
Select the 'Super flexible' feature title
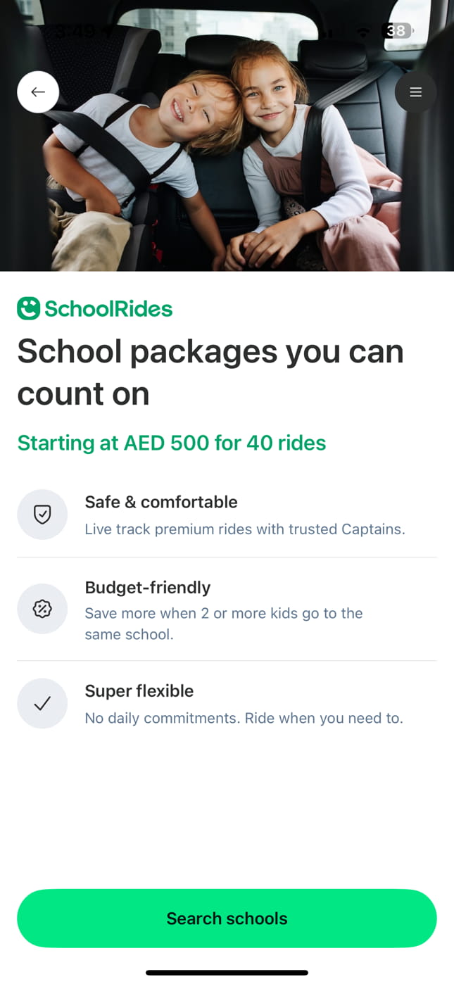(x=139, y=690)
